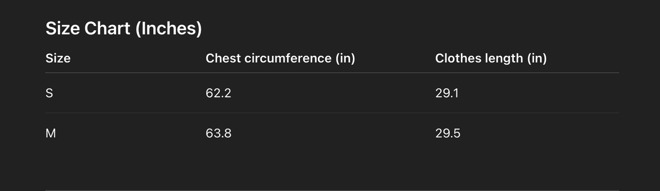
Task: Click "(in)" in the Chest circumference header
Action: [345, 58]
